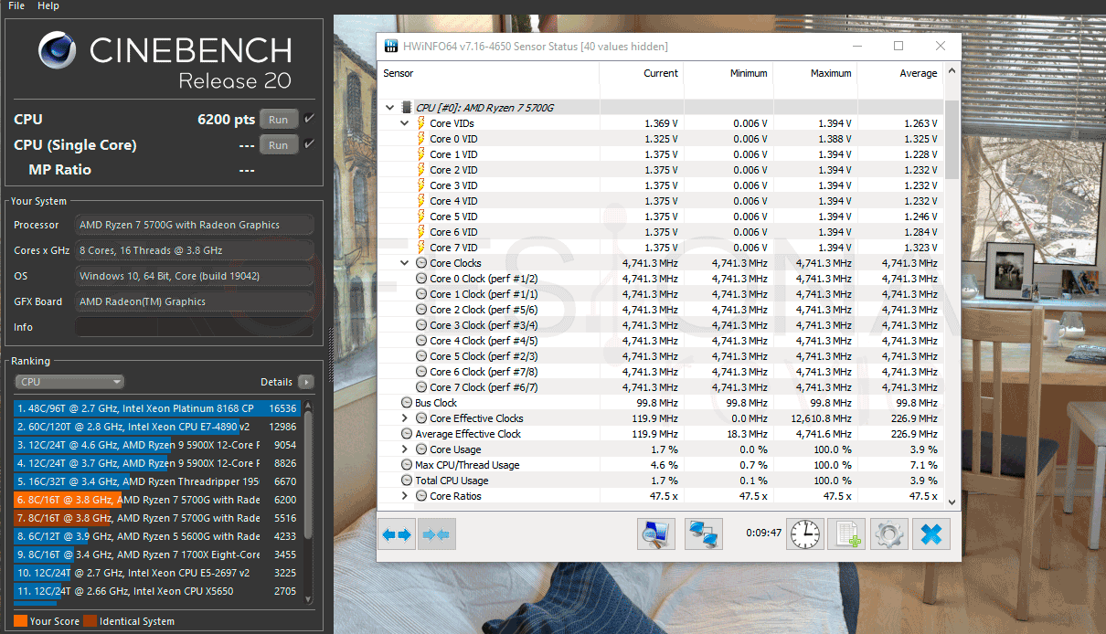Open the CPU ranking type dropdown
The width and height of the screenshot is (1106, 634).
click(69, 382)
